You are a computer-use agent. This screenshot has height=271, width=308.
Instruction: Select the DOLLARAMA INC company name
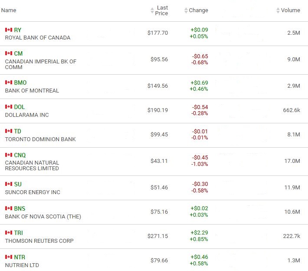[x=27, y=115]
